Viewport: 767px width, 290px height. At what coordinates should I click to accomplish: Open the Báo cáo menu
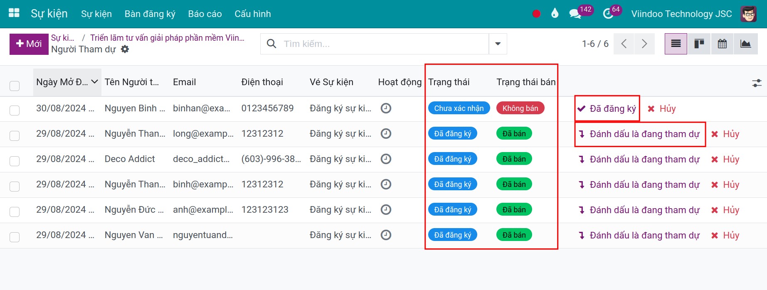click(x=205, y=14)
